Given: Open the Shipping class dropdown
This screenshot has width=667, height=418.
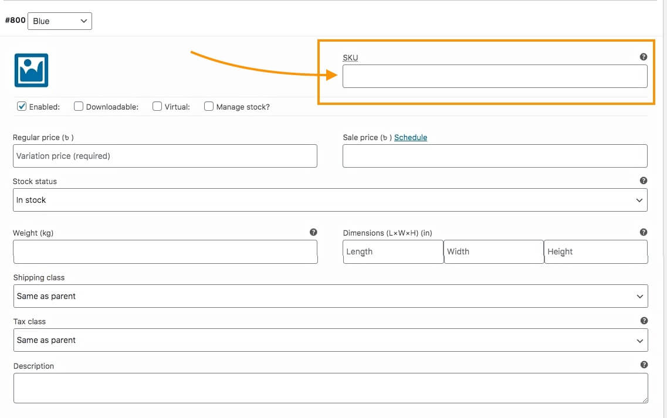Looking at the screenshot, I should [x=330, y=296].
